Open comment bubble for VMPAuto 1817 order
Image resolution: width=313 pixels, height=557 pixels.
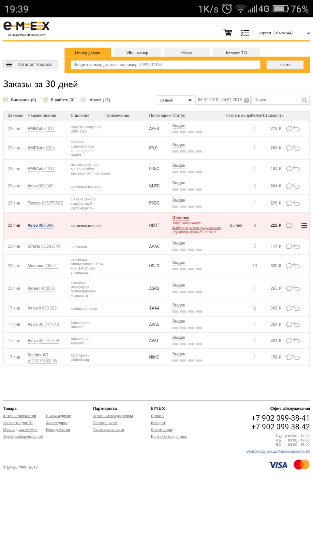(x=289, y=129)
